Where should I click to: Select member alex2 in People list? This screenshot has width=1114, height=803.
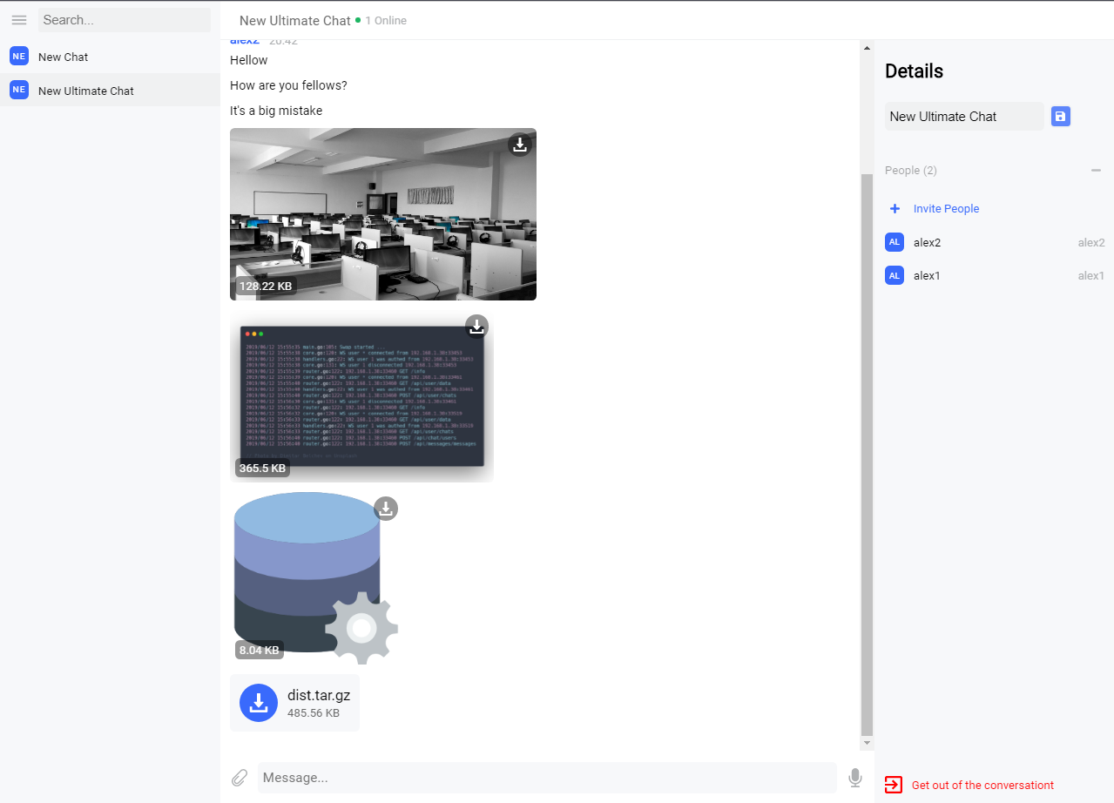click(x=994, y=243)
